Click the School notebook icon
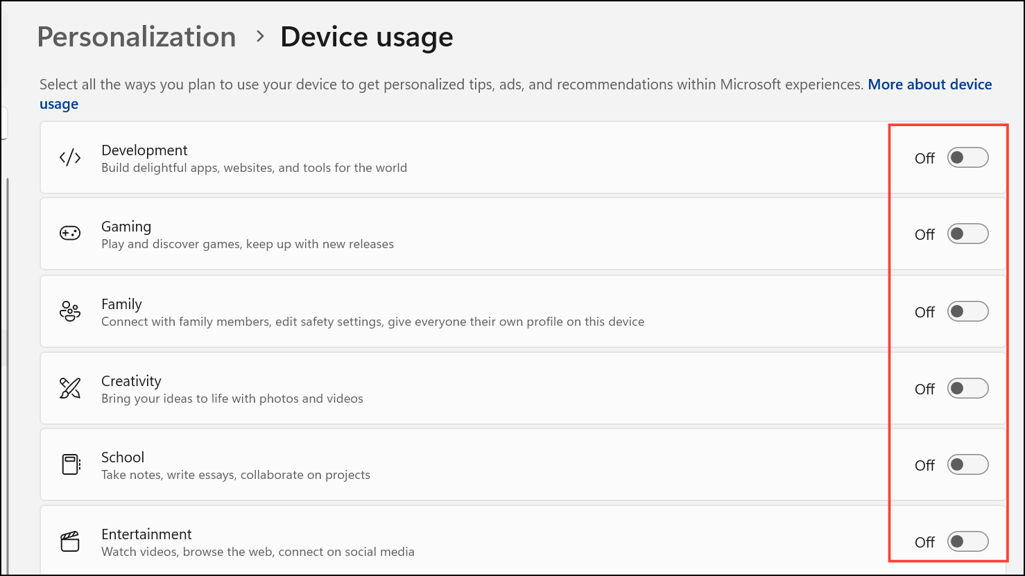 71,464
